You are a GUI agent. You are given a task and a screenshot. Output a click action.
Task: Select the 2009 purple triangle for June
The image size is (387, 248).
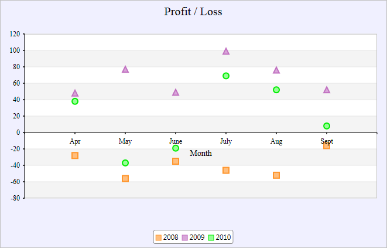[x=176, y=93]
